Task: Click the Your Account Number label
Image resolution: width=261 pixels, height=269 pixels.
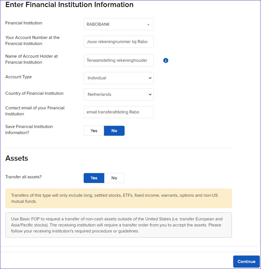Action: [32, 40]
